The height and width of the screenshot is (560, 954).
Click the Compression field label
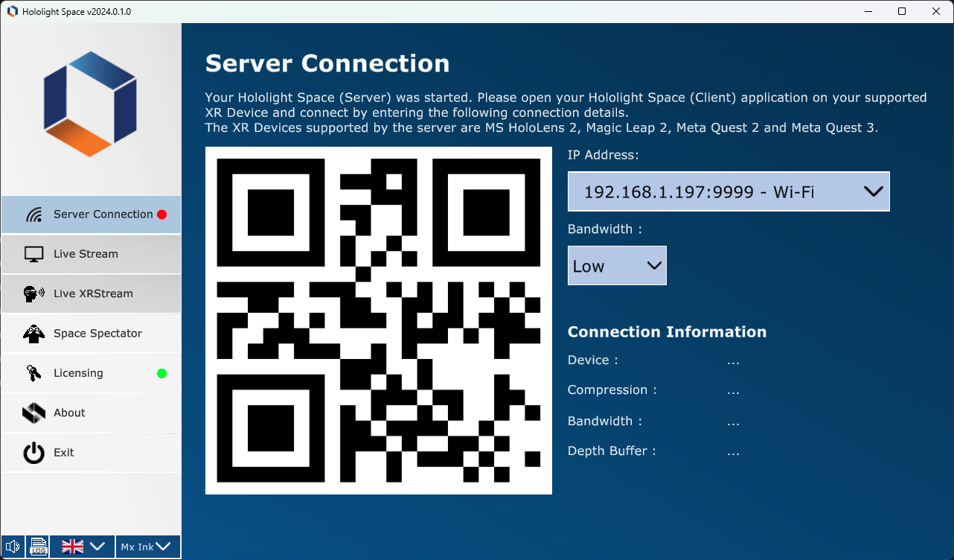click(612, 390)
